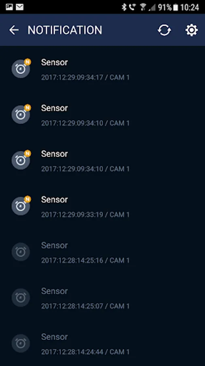Tap dimmed alarm icon for 14:25:07 event

coord(21,298)
